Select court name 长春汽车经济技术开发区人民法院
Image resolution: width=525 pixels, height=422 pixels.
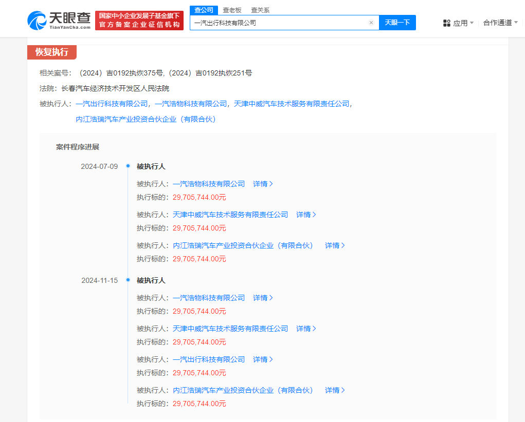(115, 89)
